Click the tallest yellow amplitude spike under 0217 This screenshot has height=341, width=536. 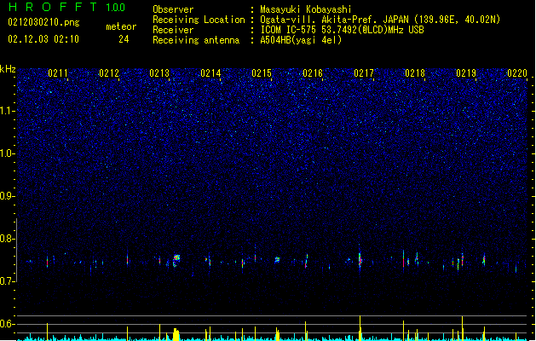click(x=360, y=327)
